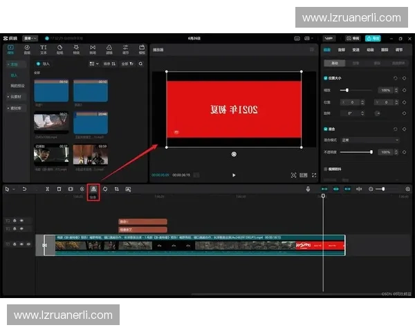Click the Import button in media panel
Viewport: 415px width, 332px height.
pos(45,64)
